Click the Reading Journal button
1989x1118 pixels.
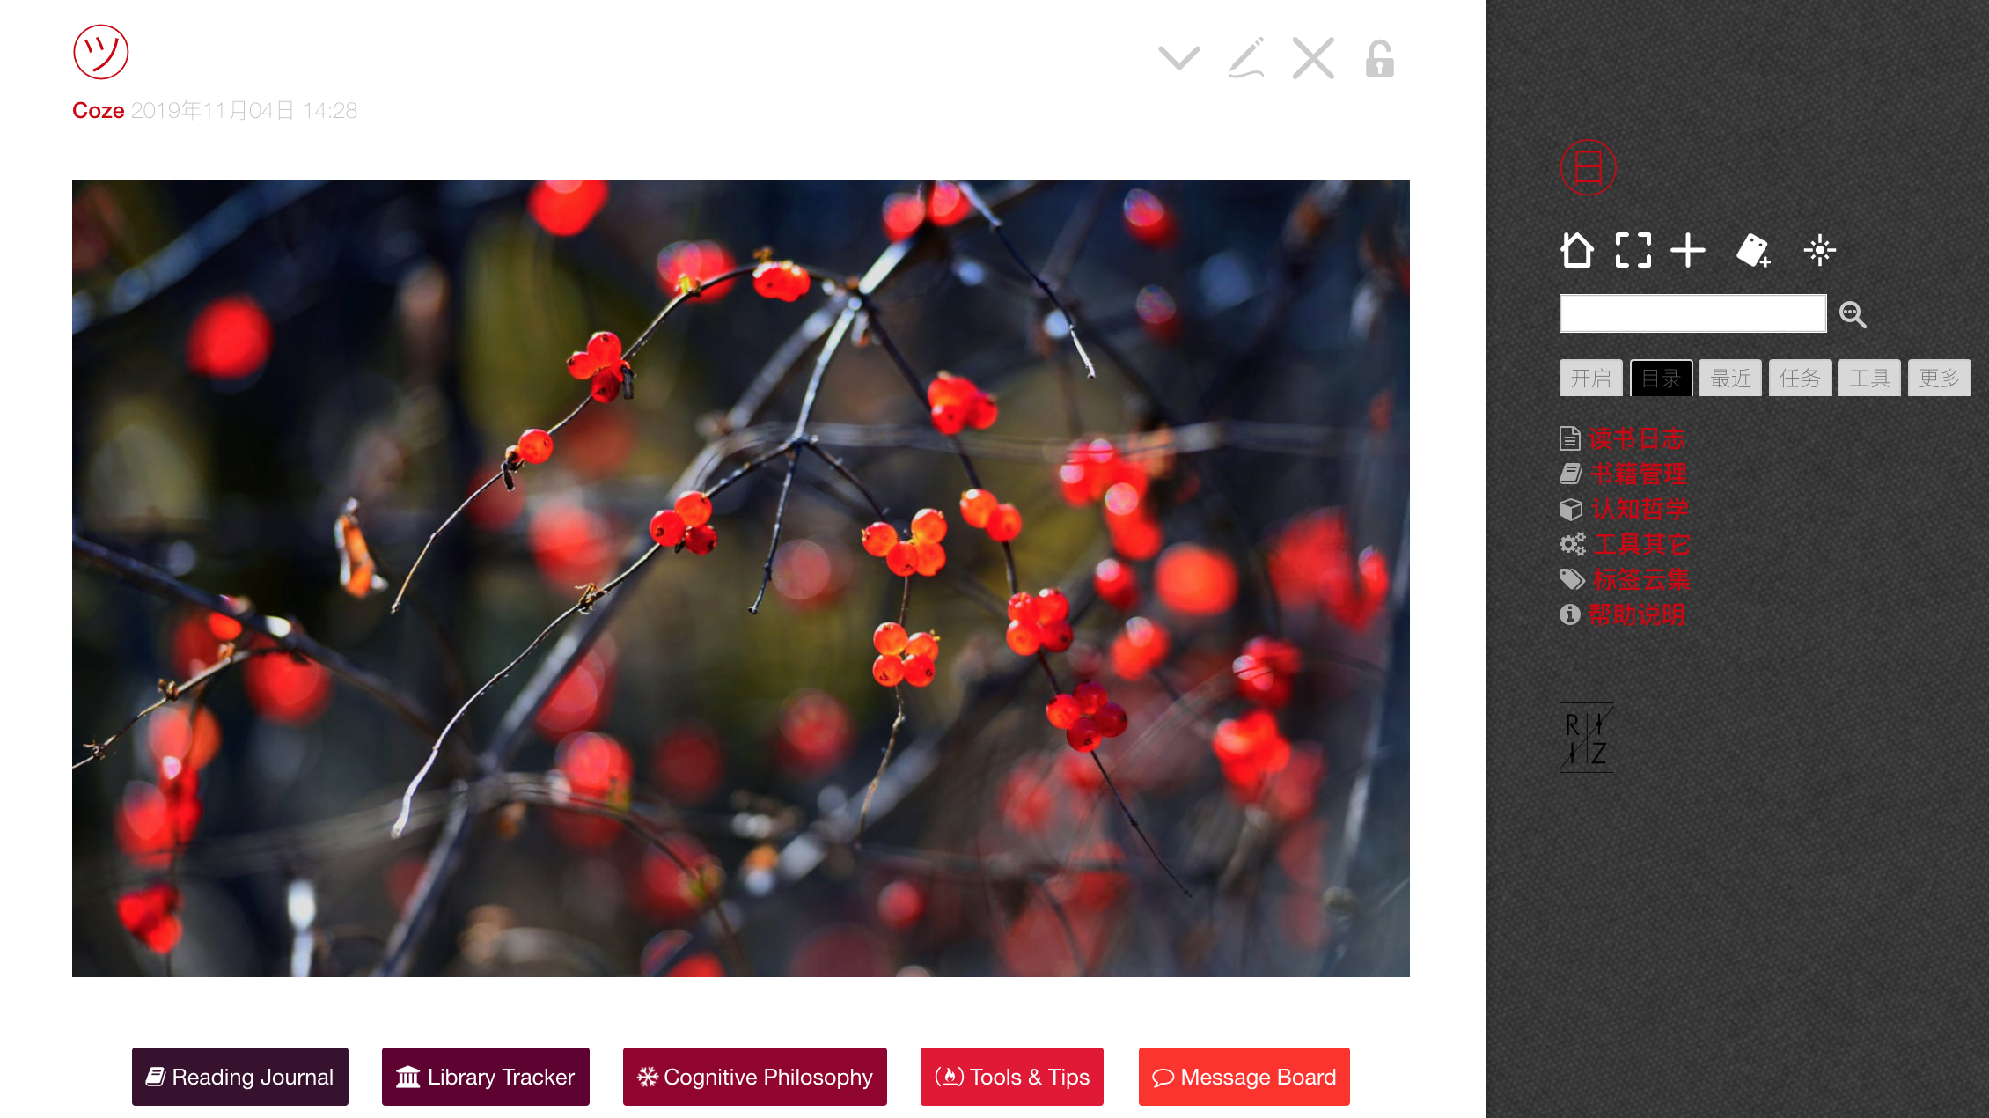pyautogui.click(x=240, y=1077)
